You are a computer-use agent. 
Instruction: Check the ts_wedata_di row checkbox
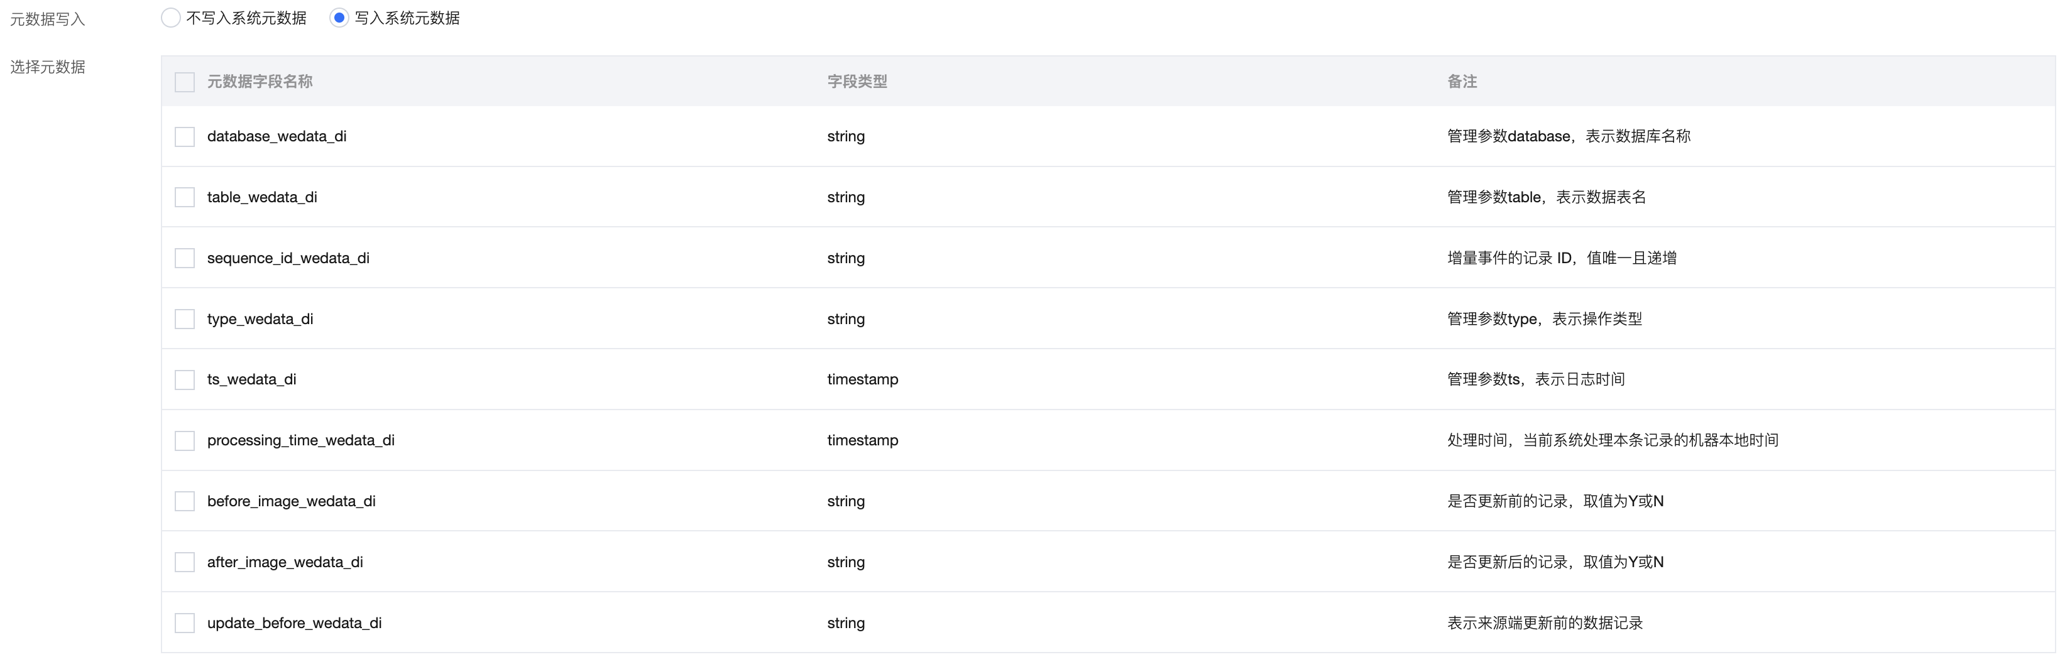[x=185, y=380]
